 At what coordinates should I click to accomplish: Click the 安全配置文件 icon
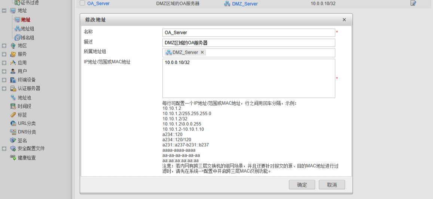click(13, 149)
